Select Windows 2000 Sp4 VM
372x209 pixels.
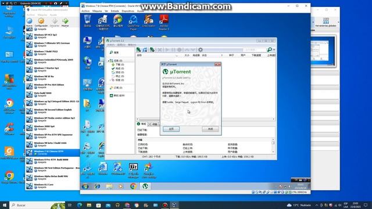pyautogui.click(x=52, y=128)
